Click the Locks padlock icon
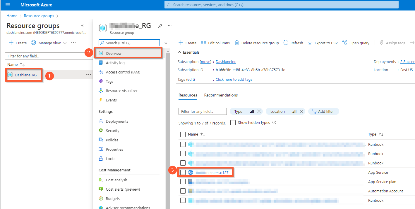415x209 pixels. 101,159
